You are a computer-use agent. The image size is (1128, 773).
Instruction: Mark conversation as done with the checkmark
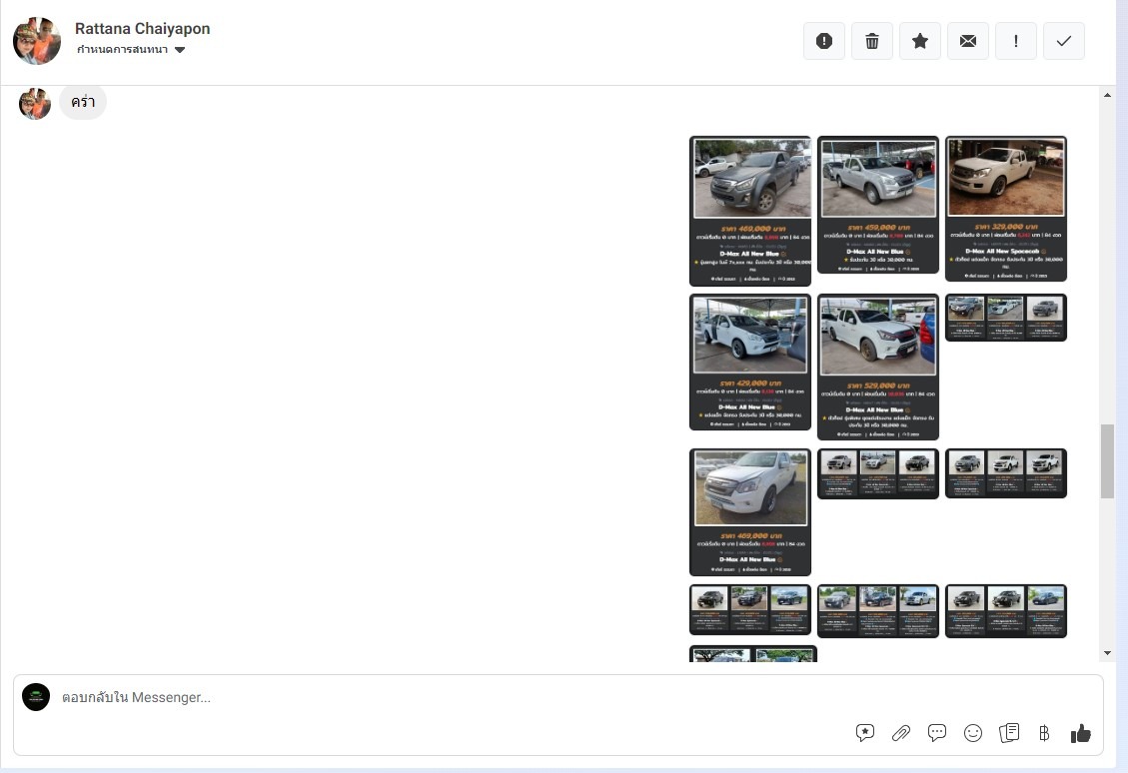point(1064,41)
